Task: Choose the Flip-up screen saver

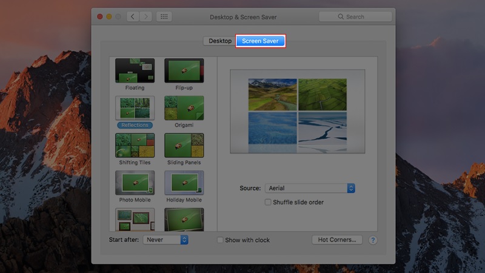Action: click(184, 70)
